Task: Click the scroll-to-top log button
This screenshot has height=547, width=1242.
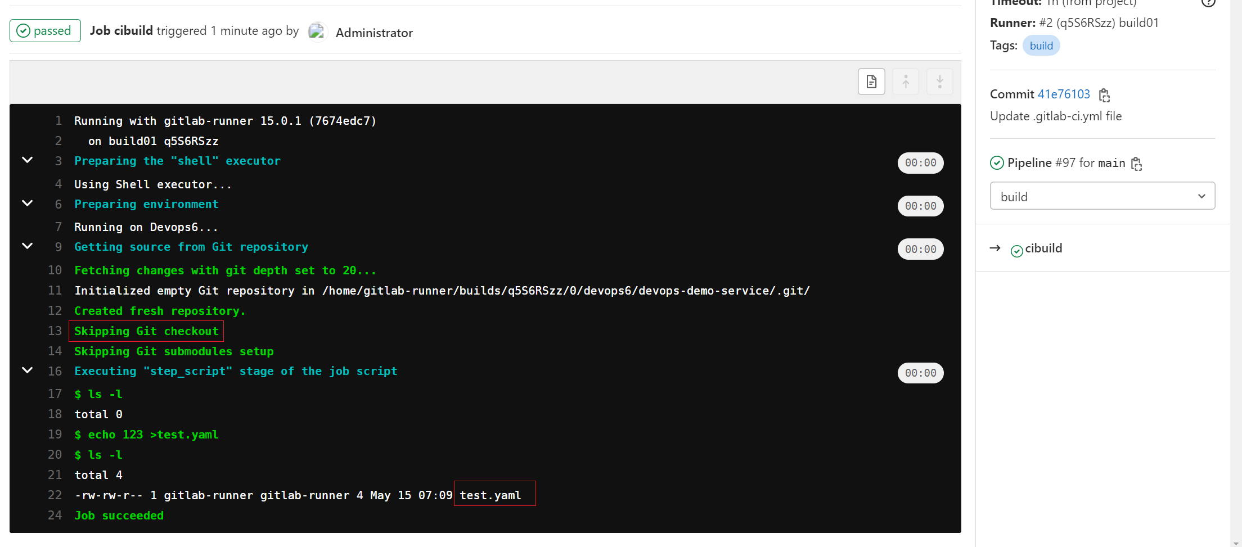Action: pos(906,82)
